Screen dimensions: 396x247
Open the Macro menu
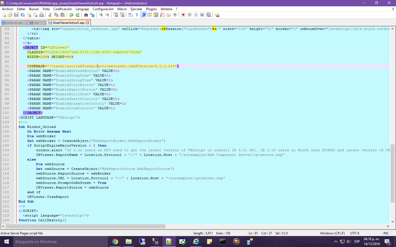point(122,9)
